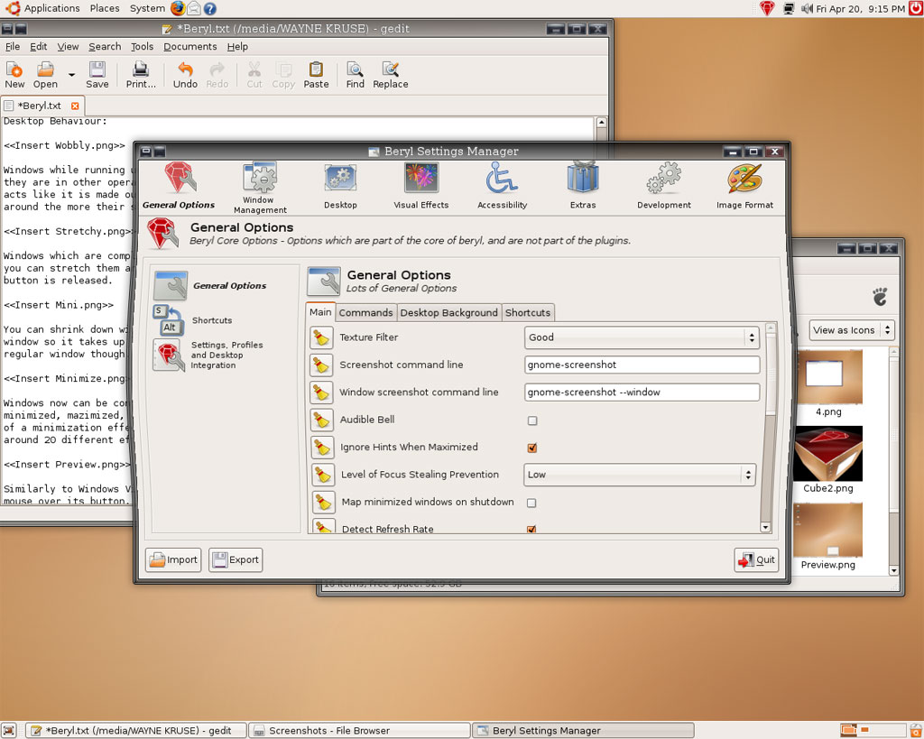Open Window Management settings category

tap(260, 188)
